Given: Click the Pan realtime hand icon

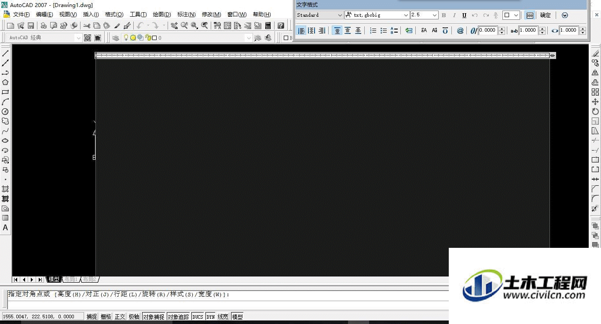Looking at the screenshot, I should click(174, 26).
